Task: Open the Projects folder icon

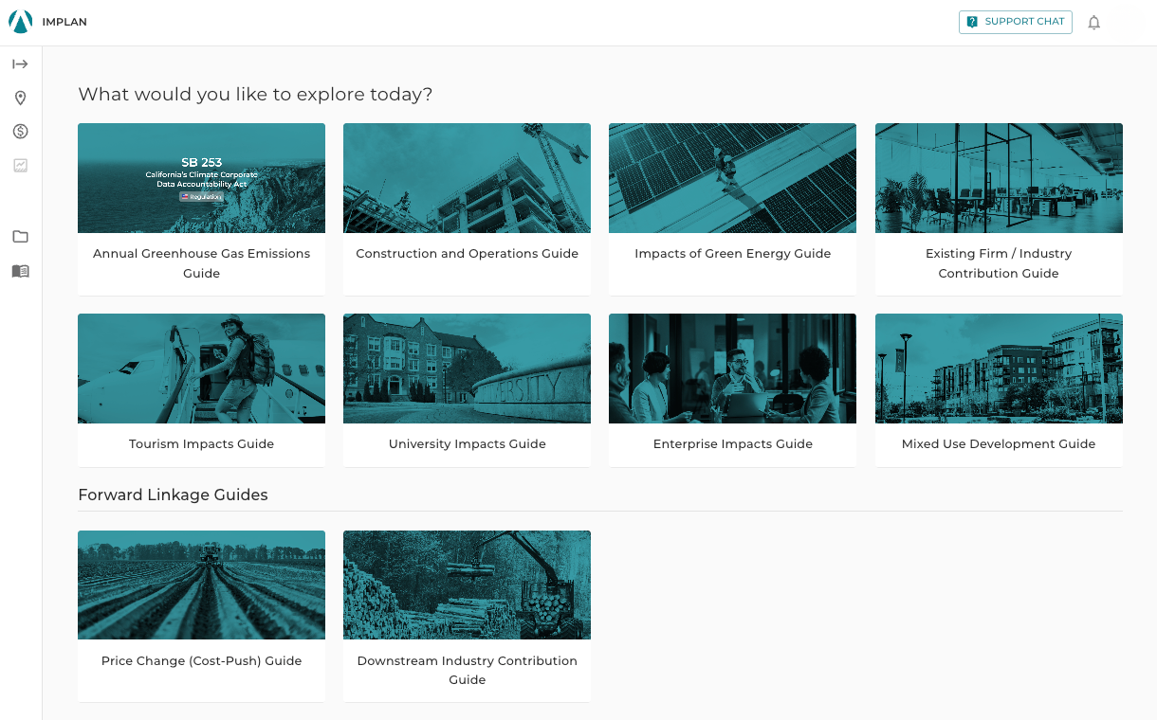Action: (x=20, y=237)
